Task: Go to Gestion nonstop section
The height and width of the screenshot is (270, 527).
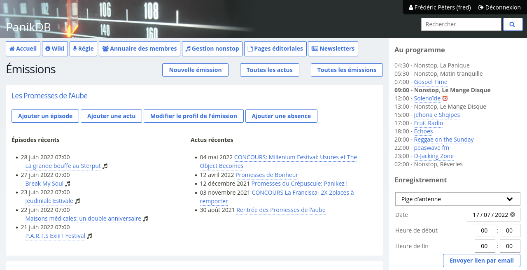Action: (212, 49)
